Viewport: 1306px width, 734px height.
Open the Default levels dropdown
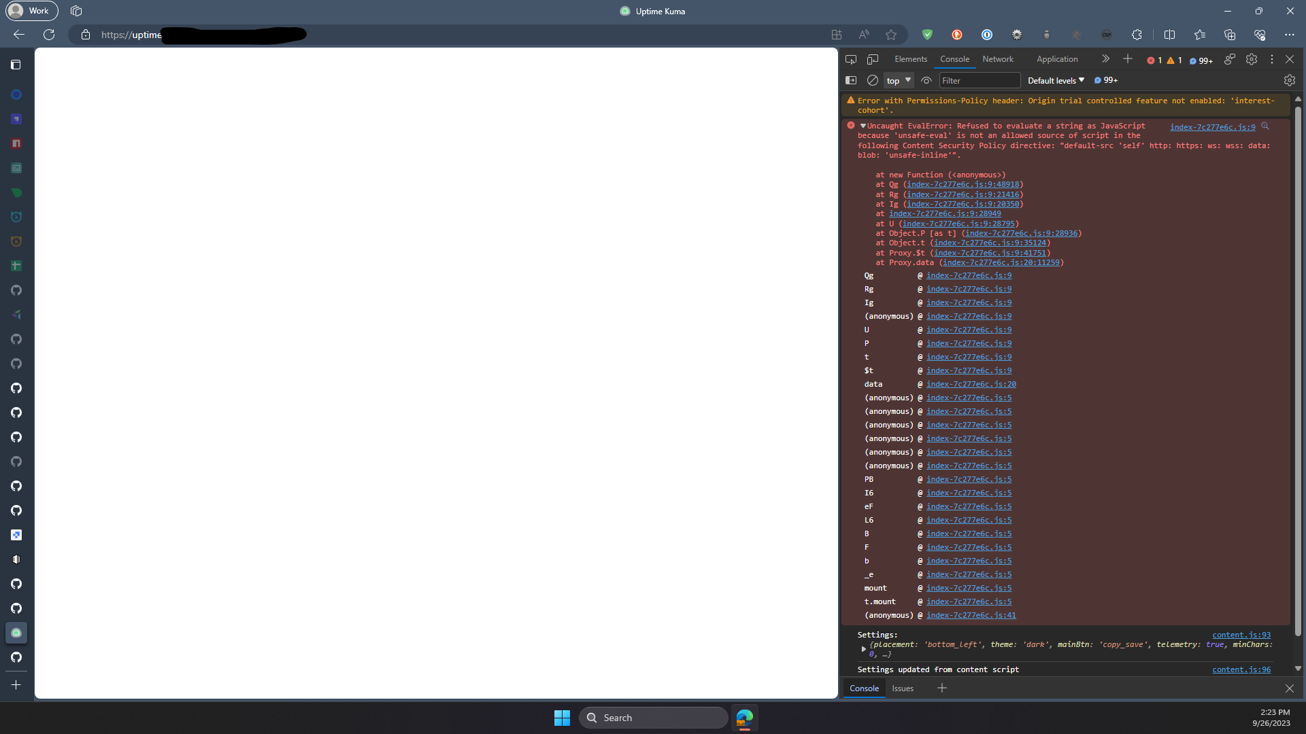pyautogui.click(x=1054, y=80)
